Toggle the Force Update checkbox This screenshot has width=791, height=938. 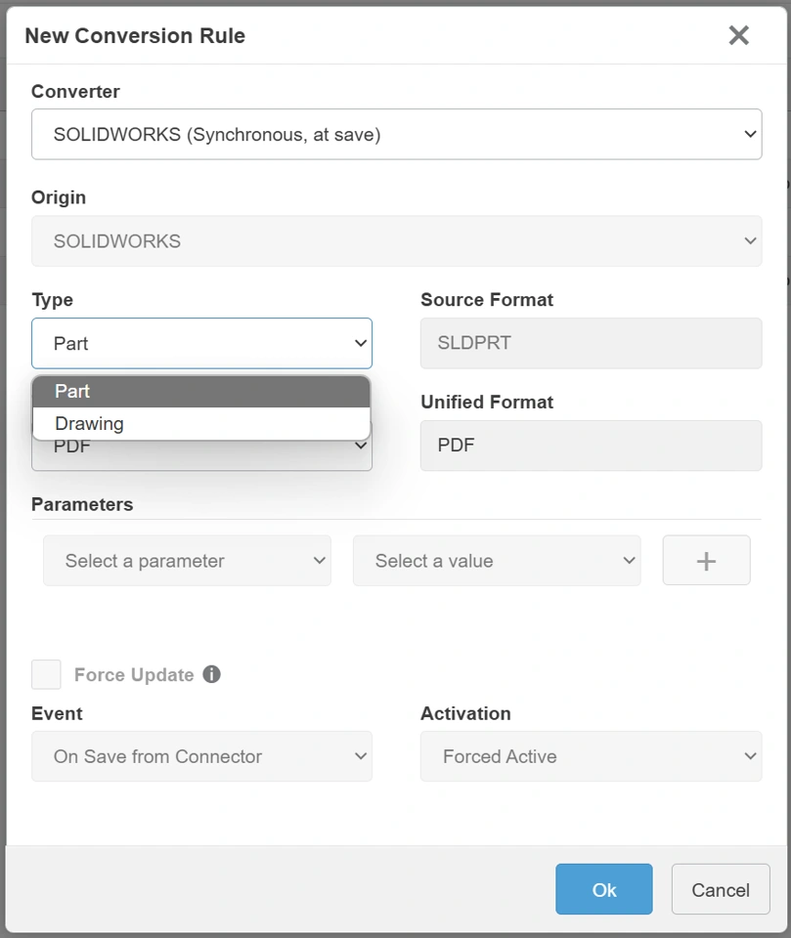tap(46, 674)
